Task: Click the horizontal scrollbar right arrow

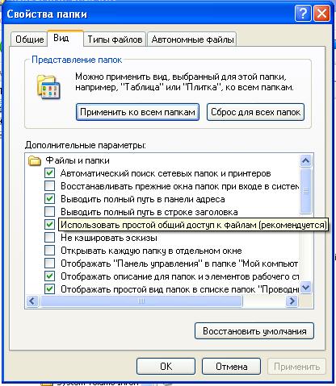Action: point(292,301)
